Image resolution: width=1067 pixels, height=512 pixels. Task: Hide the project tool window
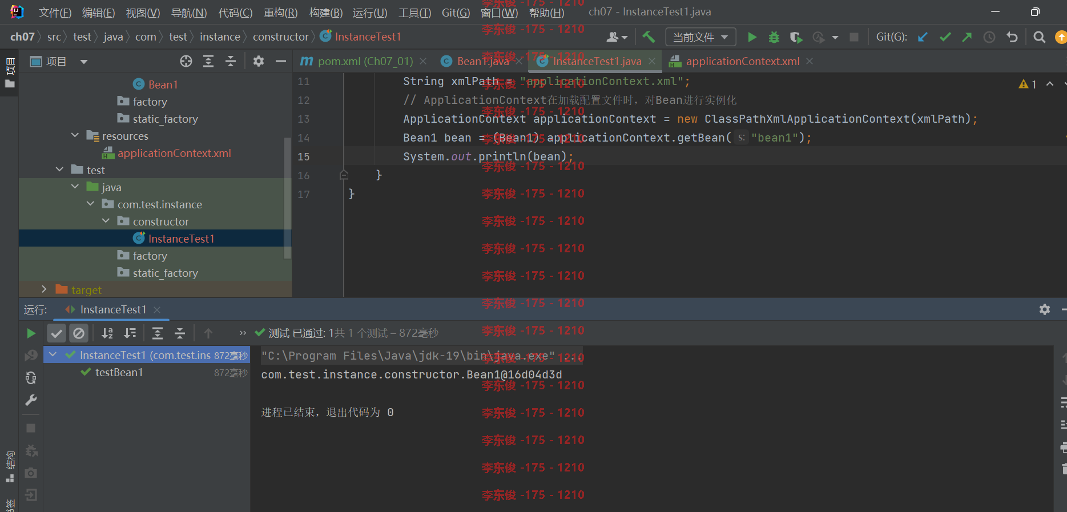[281, 61]
